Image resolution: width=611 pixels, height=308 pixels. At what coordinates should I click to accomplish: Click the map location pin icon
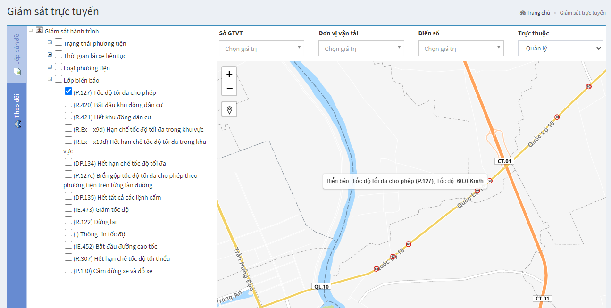click(229, 109)
